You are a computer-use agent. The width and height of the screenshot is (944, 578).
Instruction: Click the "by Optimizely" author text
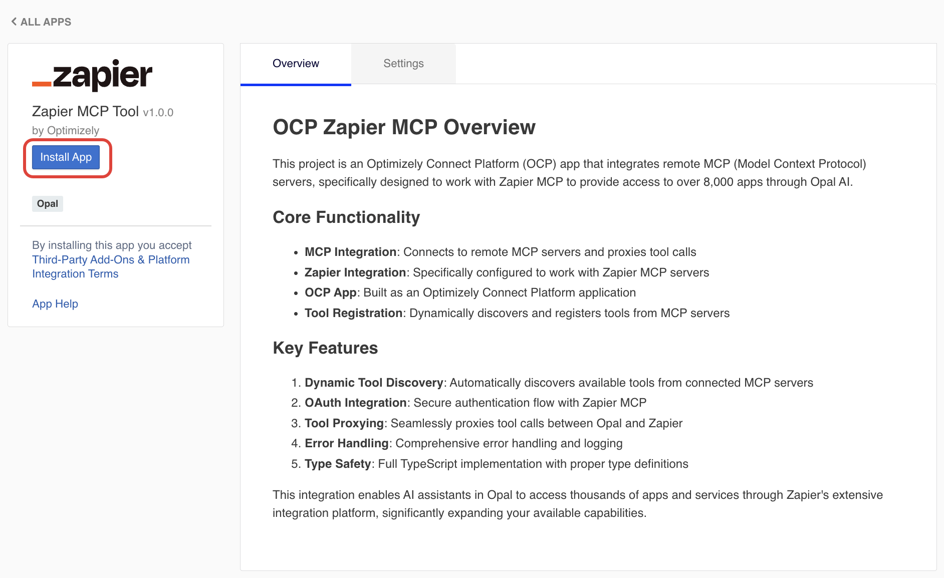66,131
